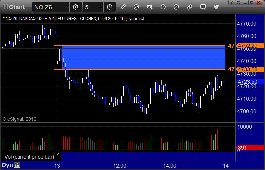265x170 pixels.
Task: Select the orange 4733.50 price line marker
Action: click(250, 69)
